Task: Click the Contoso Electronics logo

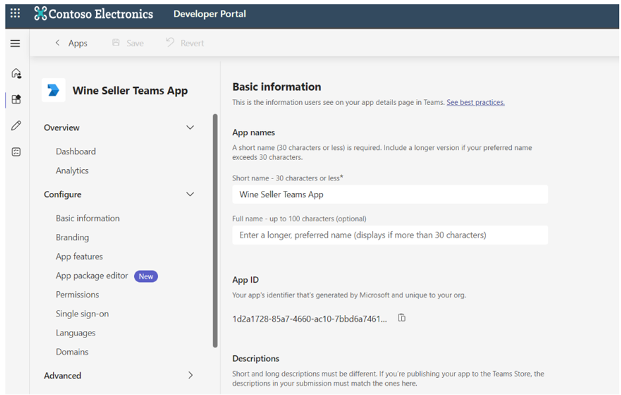Action: coord(93,14)
